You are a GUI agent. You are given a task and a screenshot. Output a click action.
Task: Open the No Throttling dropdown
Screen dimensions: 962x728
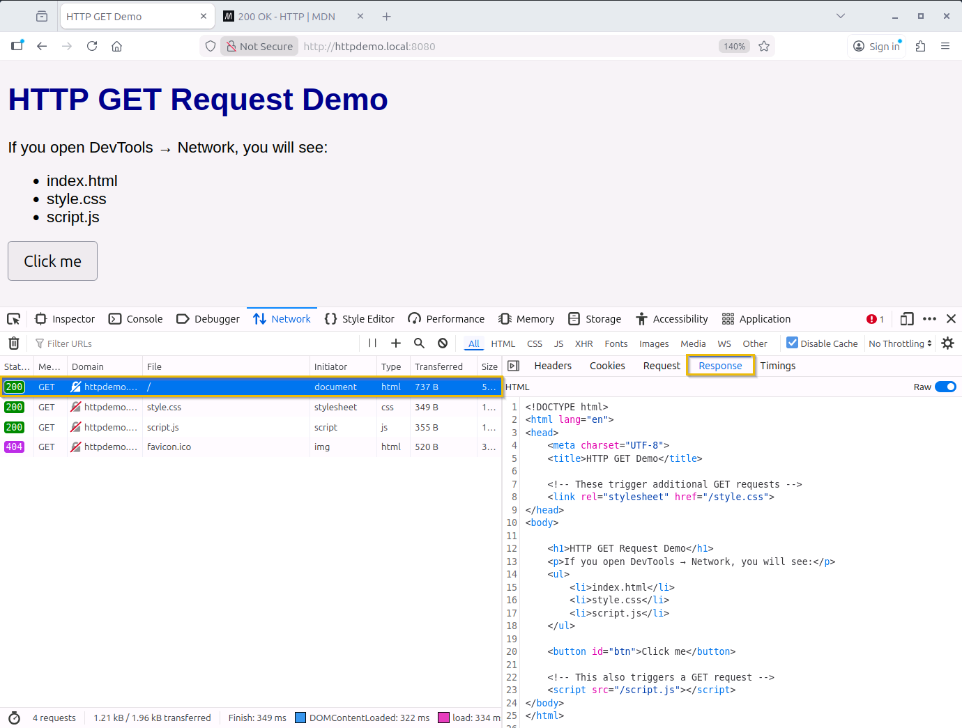pos(899,343)
